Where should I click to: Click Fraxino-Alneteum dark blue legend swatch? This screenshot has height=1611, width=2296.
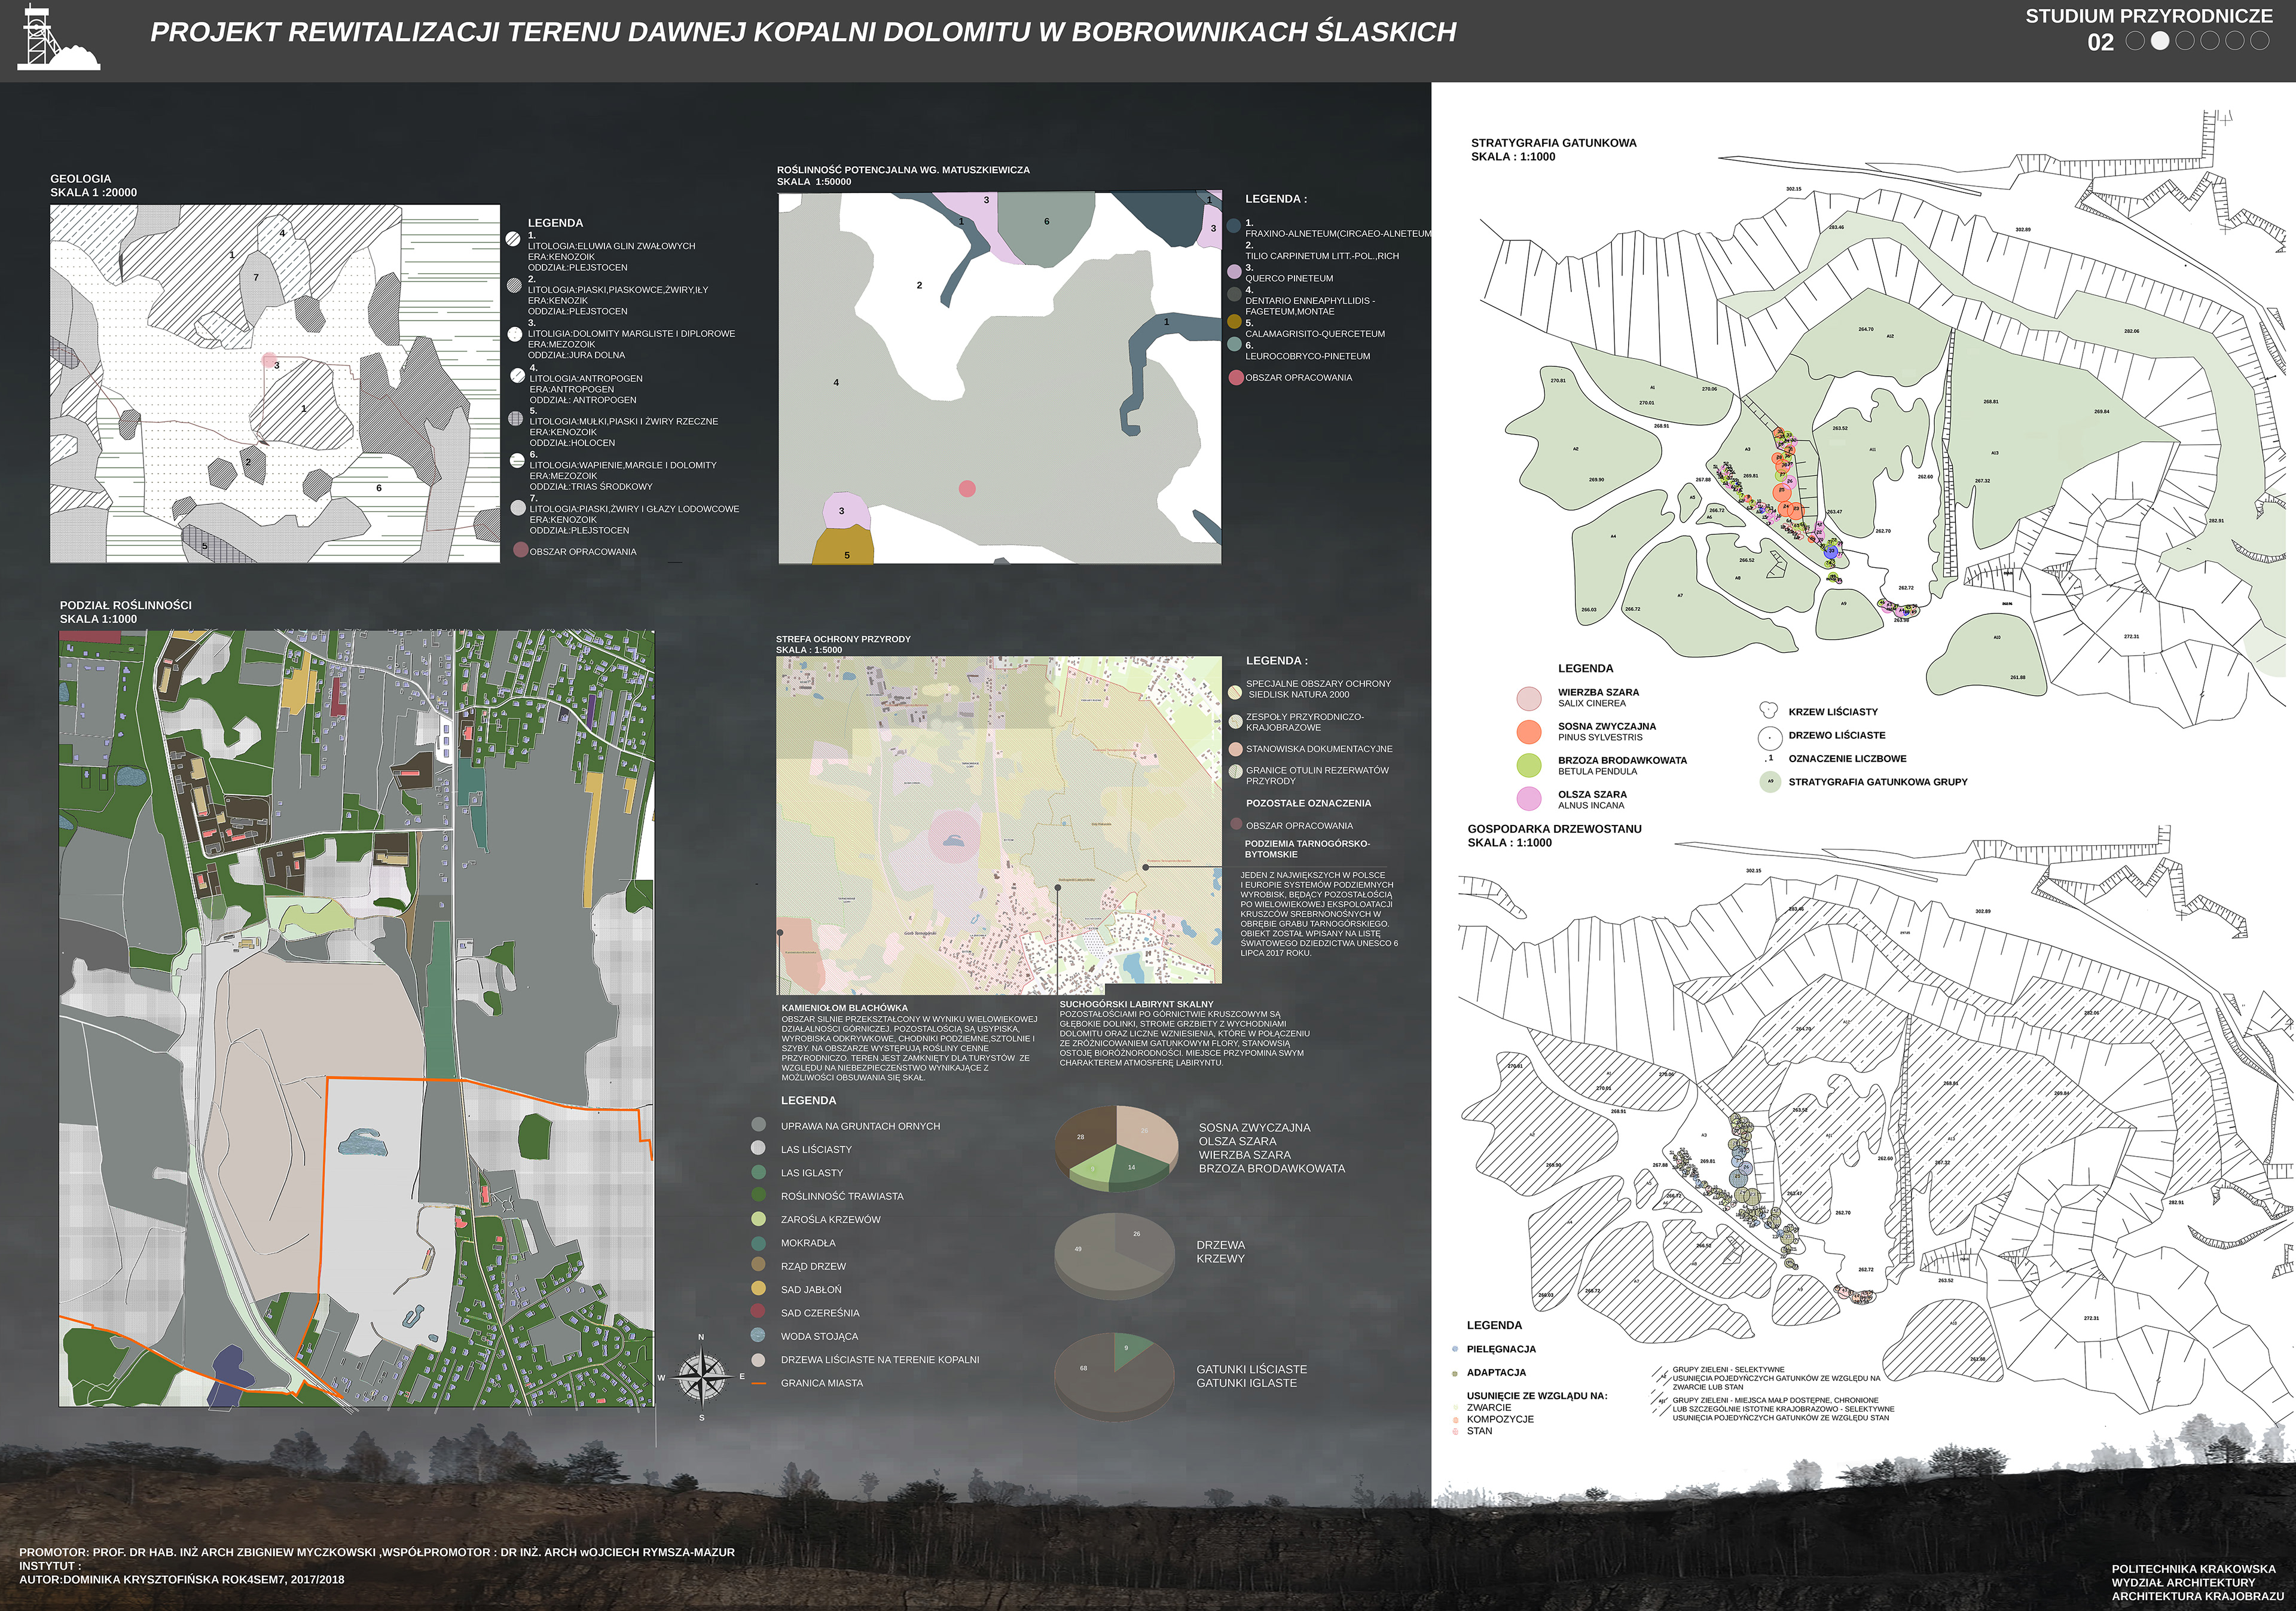click(x=1234, y=226)
